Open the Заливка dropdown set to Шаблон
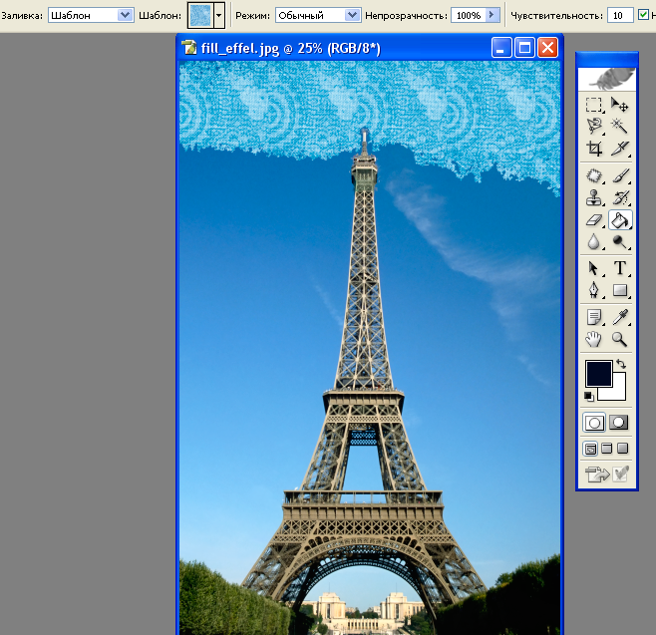The image size is (656, 635). 91,16
